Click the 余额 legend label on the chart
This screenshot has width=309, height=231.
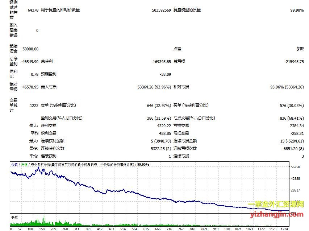coord(14,165)
